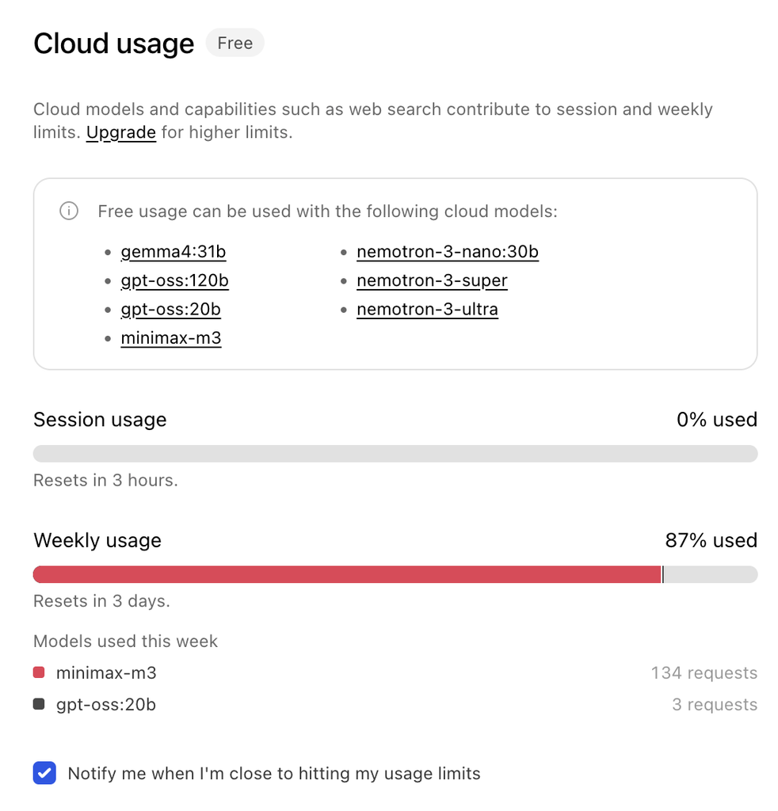
Task: Click the Weekly usage red progress bar
Action: [x=347, y=574]
